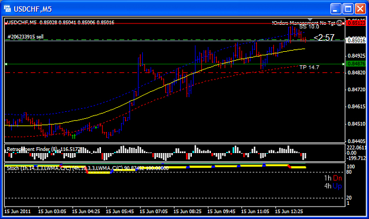This screenshot has height=219, width=369.
Task: Click the red 0.85123 price tag
Action: pyautogui.click(x=356, y=23)
